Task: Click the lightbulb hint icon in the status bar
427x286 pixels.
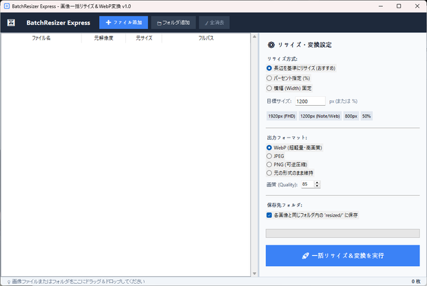Action: [9, 282]
